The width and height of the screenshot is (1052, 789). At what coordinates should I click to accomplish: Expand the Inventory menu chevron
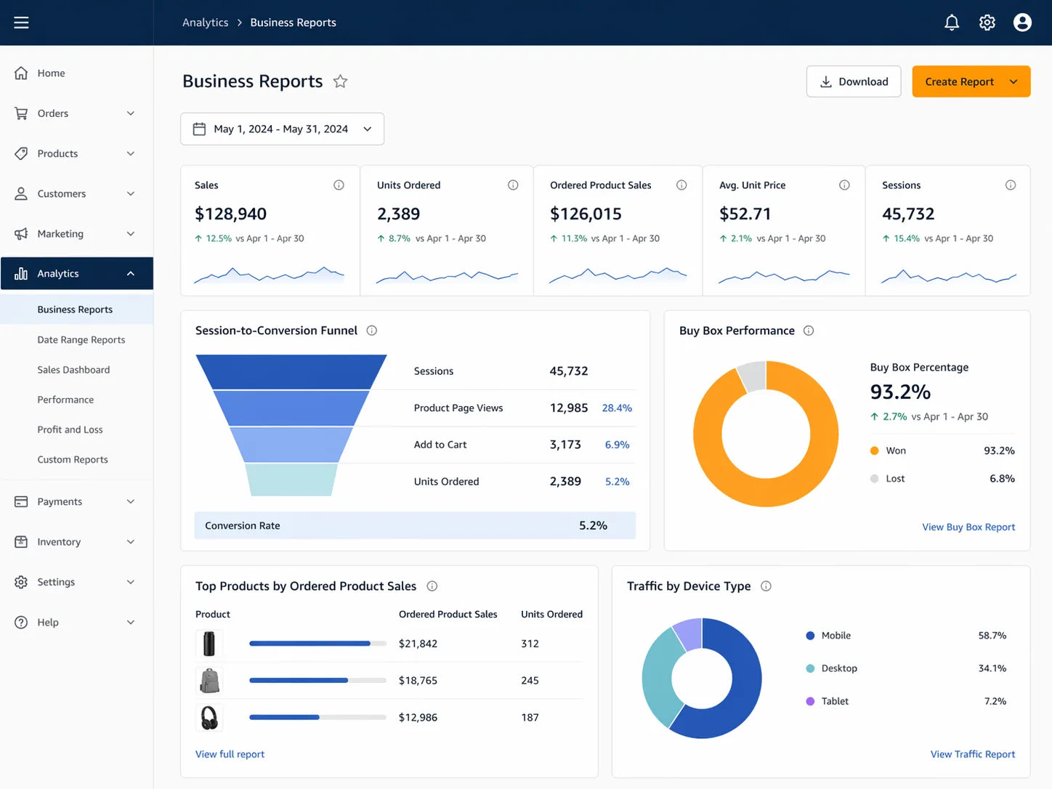click(131, 541)
